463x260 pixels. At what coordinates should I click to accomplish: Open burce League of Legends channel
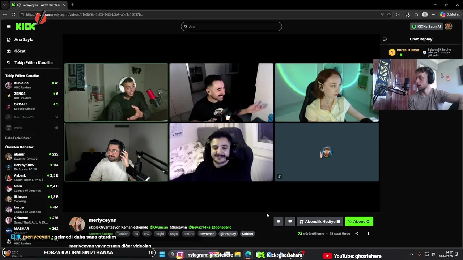click(x=31, y=209)
